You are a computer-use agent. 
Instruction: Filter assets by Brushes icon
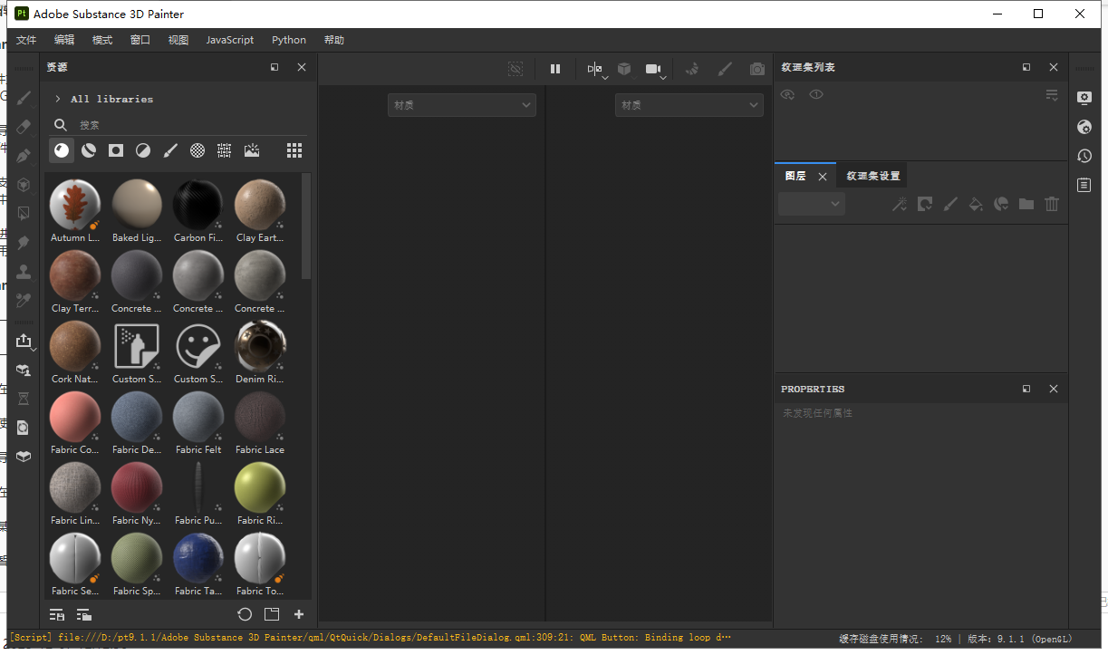click(x=170, y=150)
